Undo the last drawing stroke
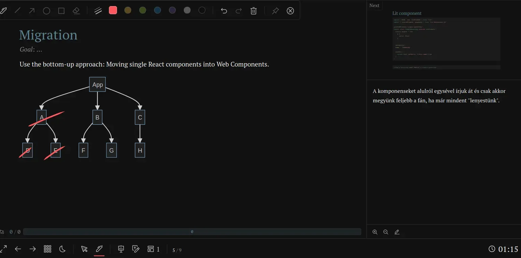521x258 pixels. (x=224, y=10)
